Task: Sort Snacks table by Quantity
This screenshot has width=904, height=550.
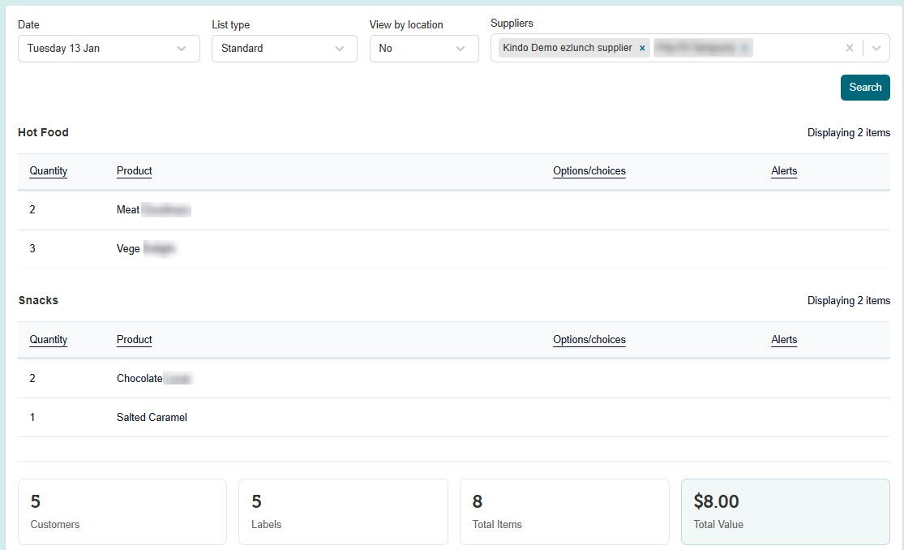Action: pyautogui.click(x=49, y=340)
